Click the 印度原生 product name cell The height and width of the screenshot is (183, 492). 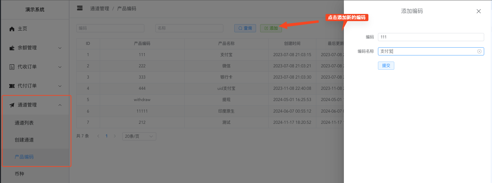(x=226, y=111)
